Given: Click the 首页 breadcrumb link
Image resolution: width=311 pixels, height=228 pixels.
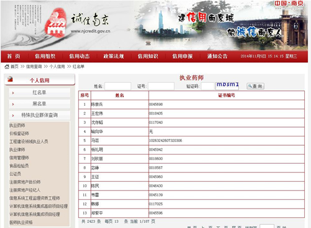Looking at the screenshot, I should tap(14, 67).
